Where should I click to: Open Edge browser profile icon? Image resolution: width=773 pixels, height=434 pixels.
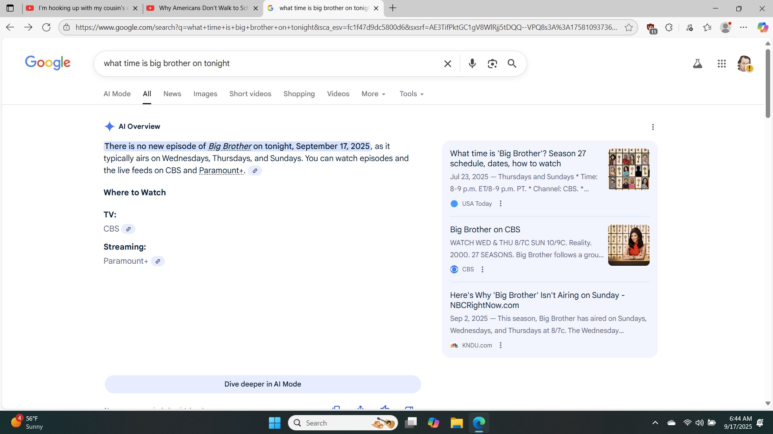[725, 27]
